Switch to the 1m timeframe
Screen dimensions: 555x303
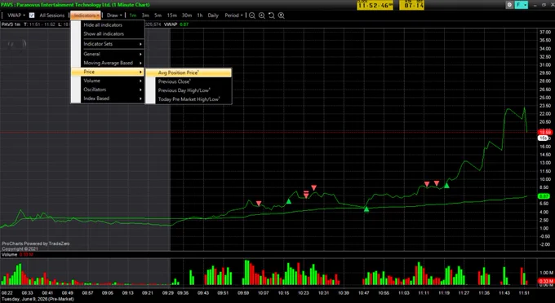(x=133, y=15)
